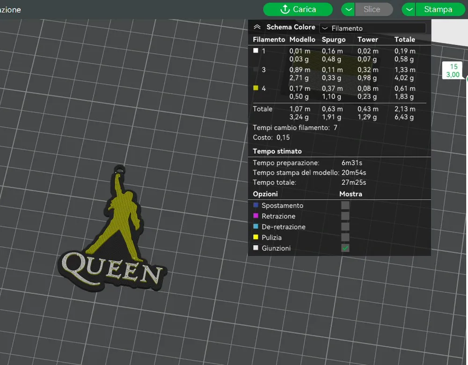468x365 pixels.
Task: Click the Tempo stimato heading
Action: coord(277,151)
